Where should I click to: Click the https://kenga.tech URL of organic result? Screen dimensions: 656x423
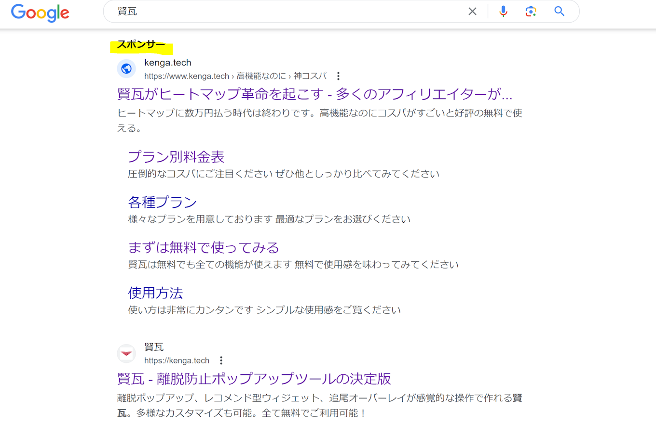click(177, 360)
